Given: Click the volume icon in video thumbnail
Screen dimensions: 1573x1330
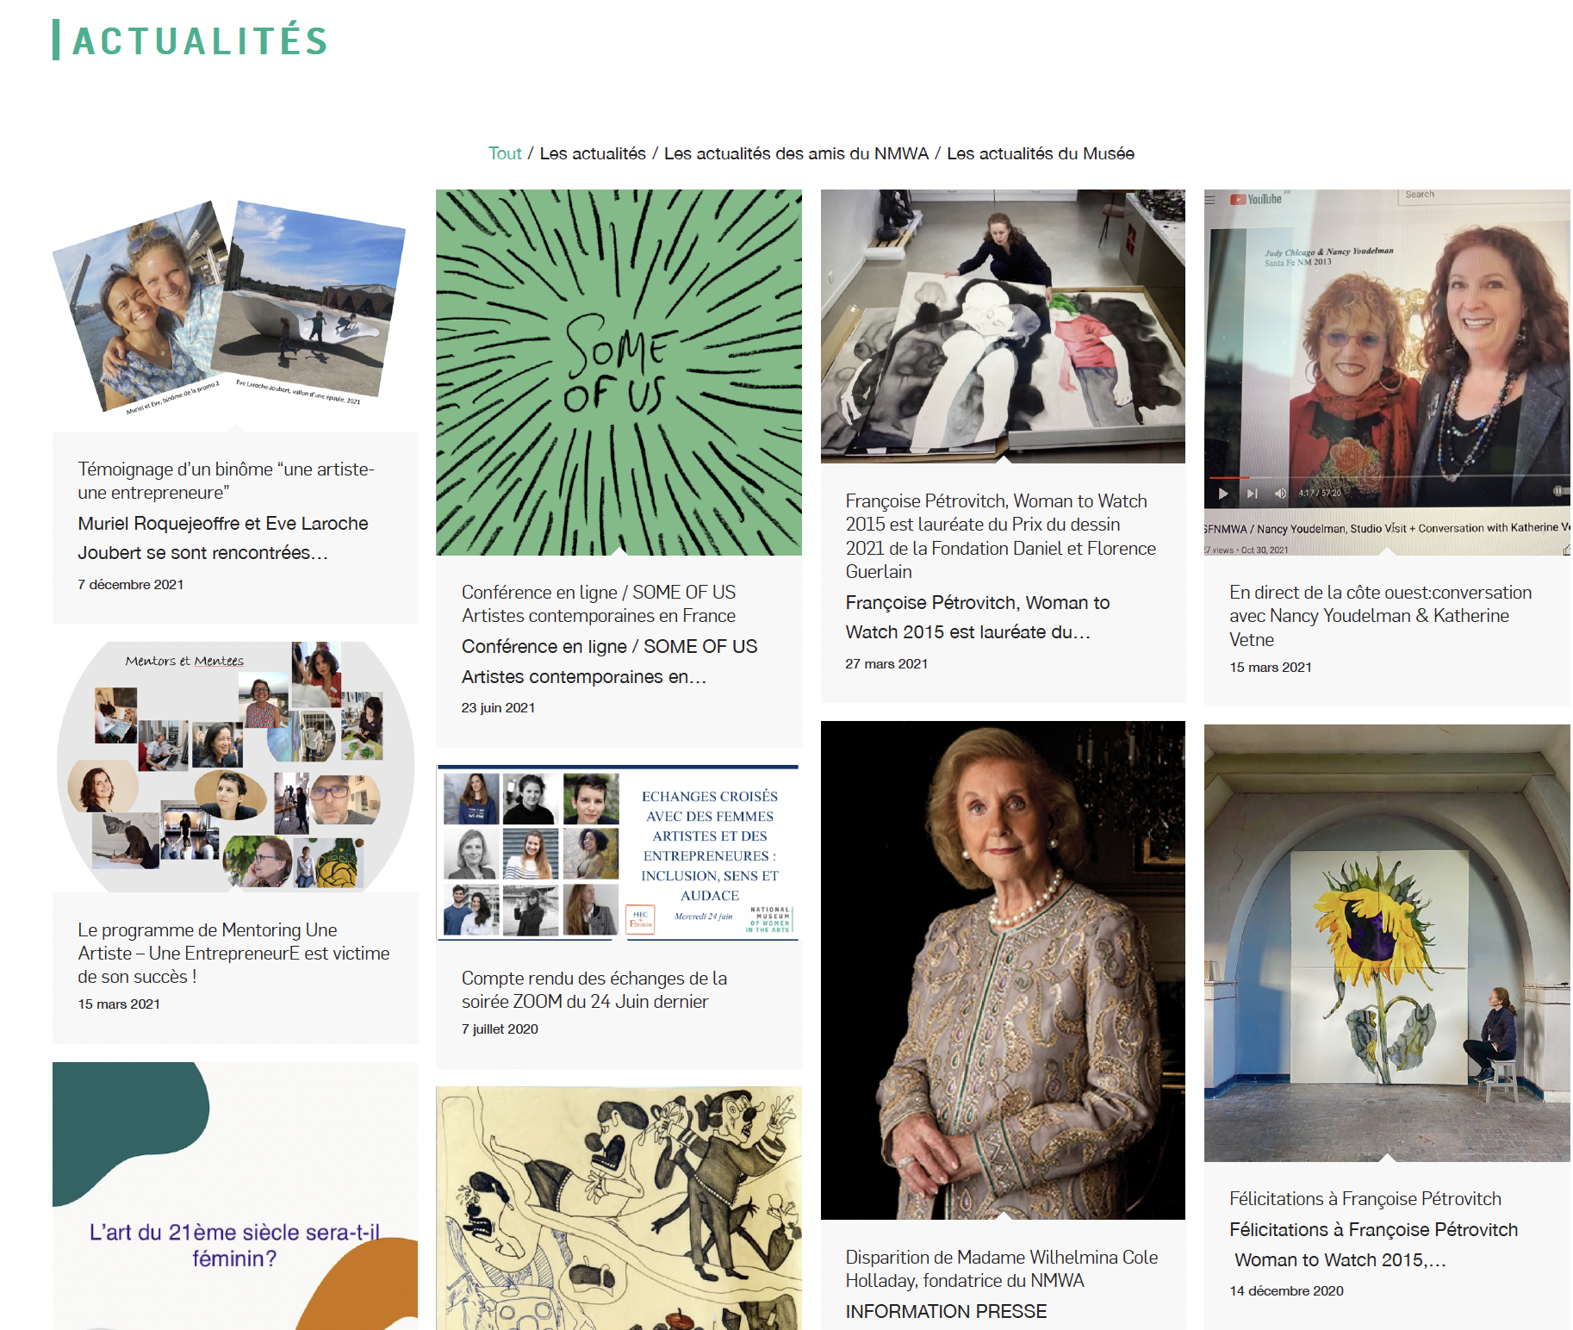Looking at the screenshot, I should point(1281,493).
